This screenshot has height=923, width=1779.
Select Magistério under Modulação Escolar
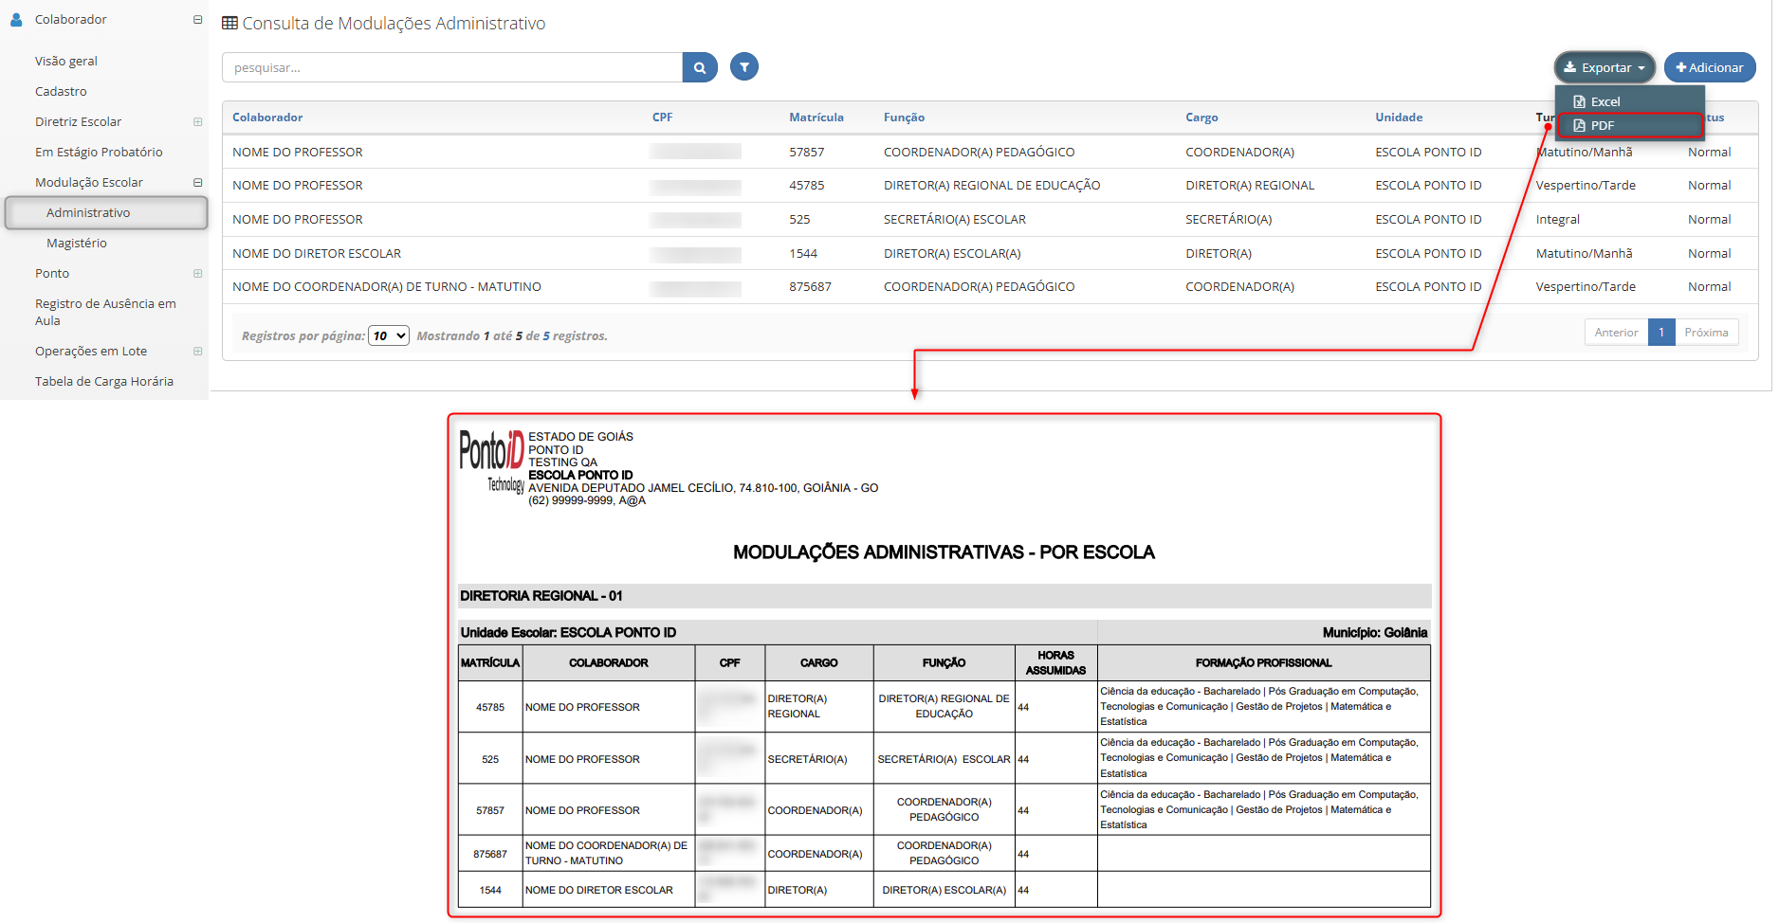coord(77,243)
